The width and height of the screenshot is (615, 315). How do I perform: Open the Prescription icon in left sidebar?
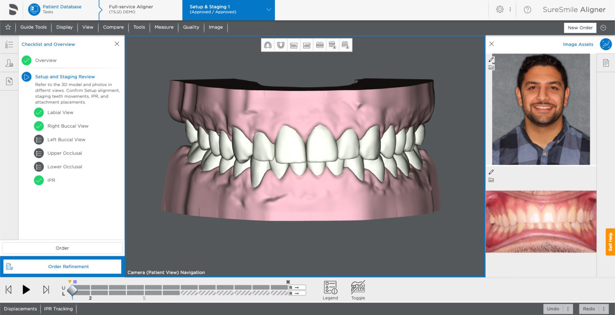9,81
